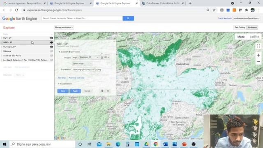The width and height of the screenshot is (263, 148).
Task: Open the Windows Start menu
Action: coord(5,144)
